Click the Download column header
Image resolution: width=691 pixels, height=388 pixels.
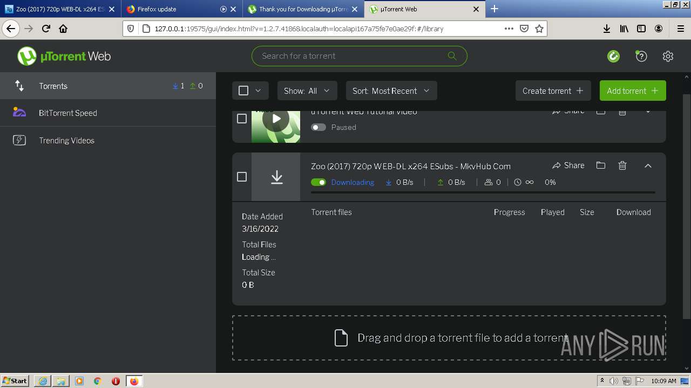click(633, 212)
